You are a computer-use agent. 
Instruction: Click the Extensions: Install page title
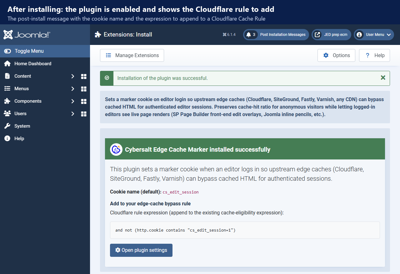coord(128,35)
